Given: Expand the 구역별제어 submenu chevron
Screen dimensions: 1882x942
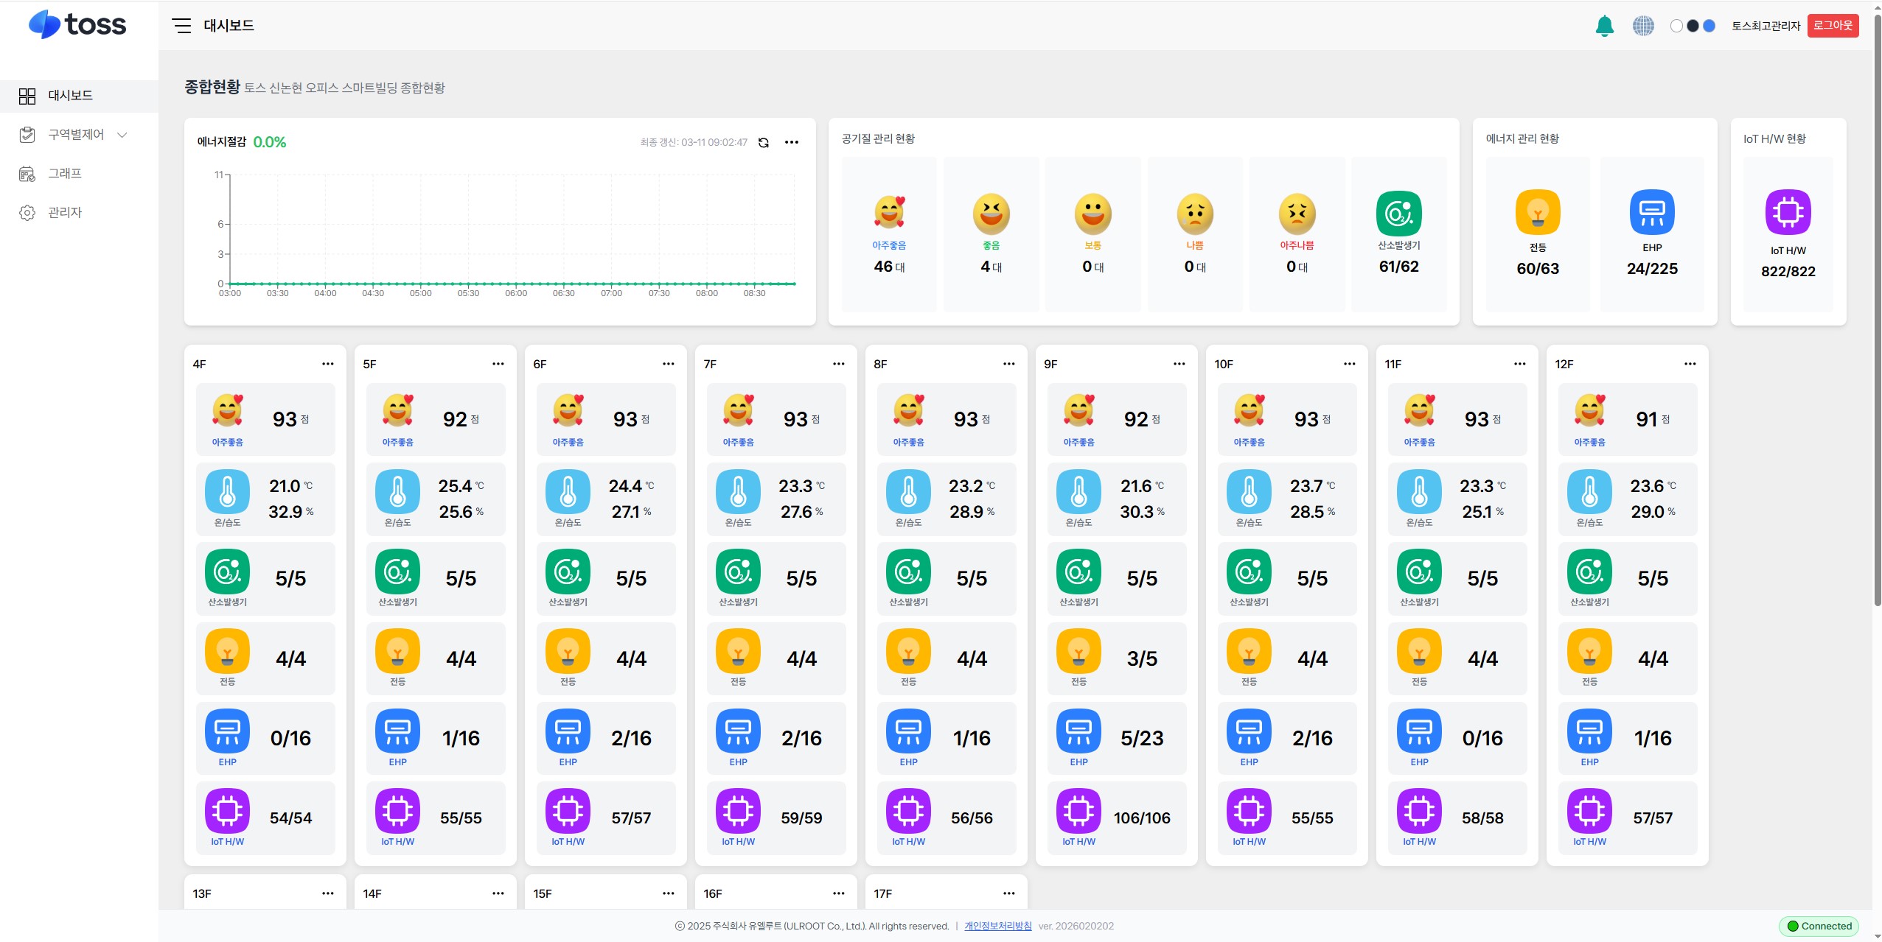Looking at the screenshot, I should 122,135.
